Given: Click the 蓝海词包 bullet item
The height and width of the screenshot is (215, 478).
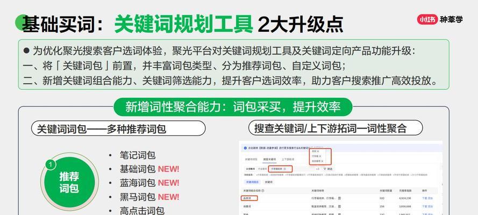Looking at the screenshot, I should point(138,183).
